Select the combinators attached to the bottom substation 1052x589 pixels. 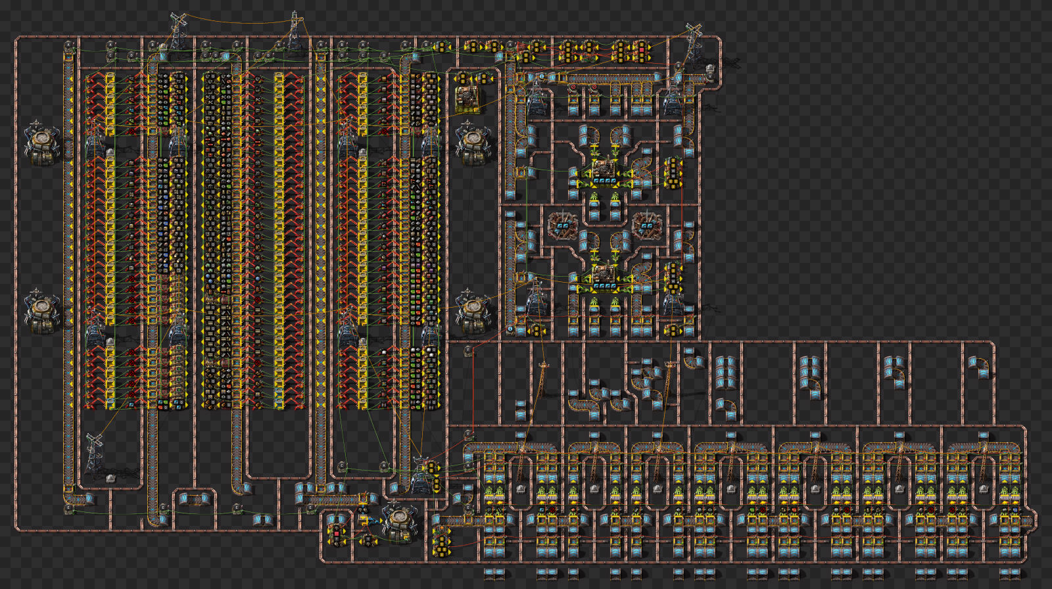pos(432,477)
